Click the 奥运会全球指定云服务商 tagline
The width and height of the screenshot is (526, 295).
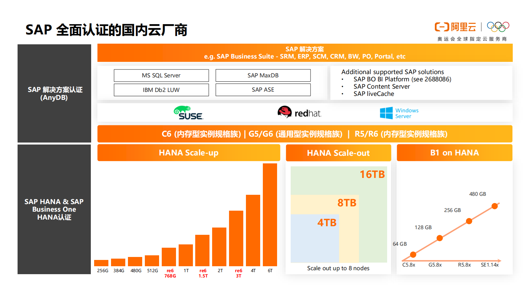coord(472,39)
